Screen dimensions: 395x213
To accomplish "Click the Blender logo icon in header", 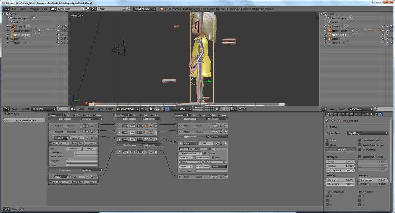I will tap(162, 9).
